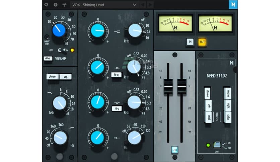Click the green DIRT indicator LED

coord(208,145)
